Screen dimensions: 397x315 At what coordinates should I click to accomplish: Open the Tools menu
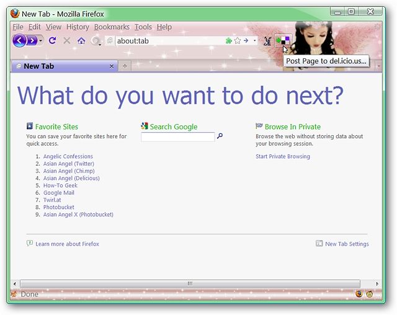[143, 27]
